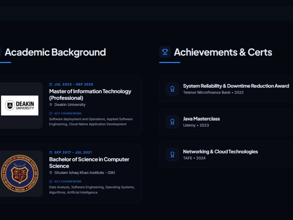293x220 pixels.
Task: Click the calendar icon next to JUL 2023 – SEP 2025
Action: pyautogui.click(x=51, y=84)
